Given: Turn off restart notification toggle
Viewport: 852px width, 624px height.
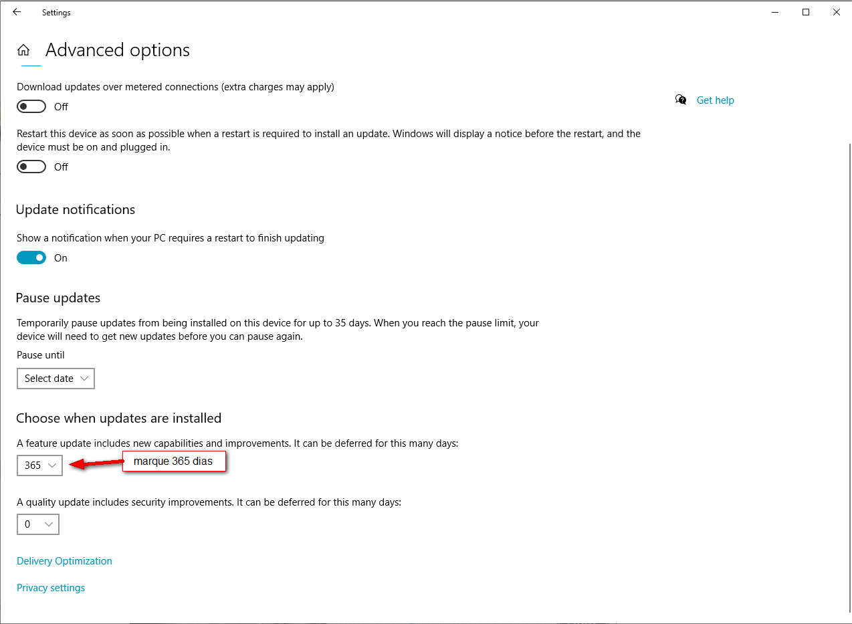Looking at the screenshot, I should (31, 257).
